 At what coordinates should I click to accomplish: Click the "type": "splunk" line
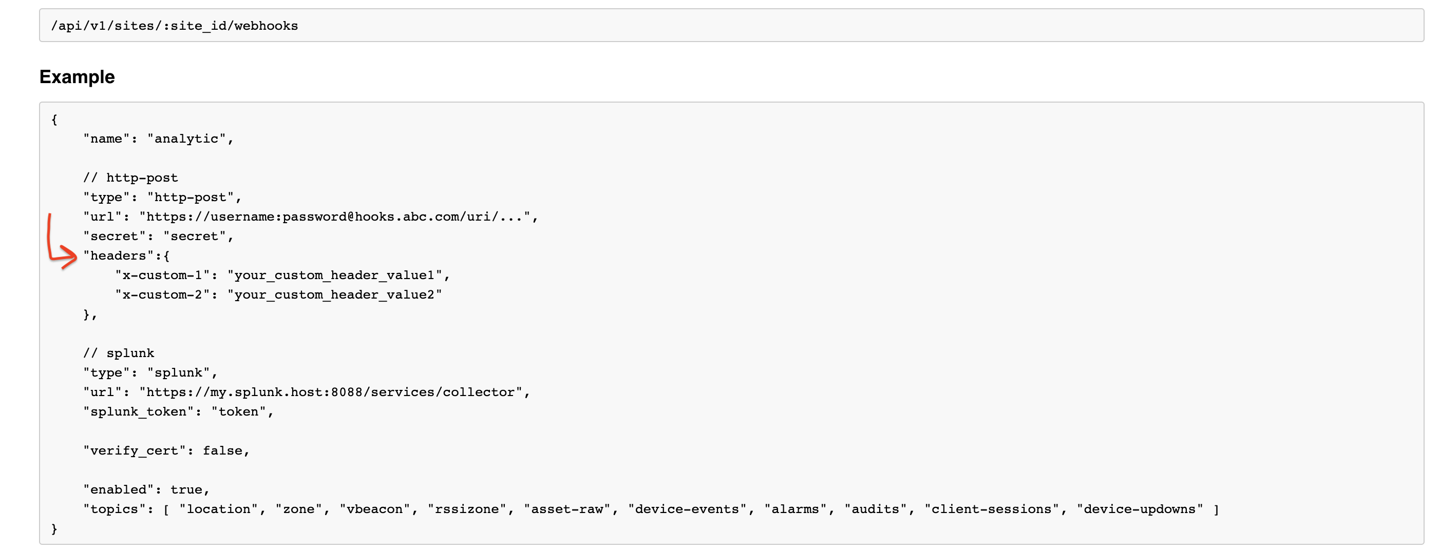tap(150, 372)
